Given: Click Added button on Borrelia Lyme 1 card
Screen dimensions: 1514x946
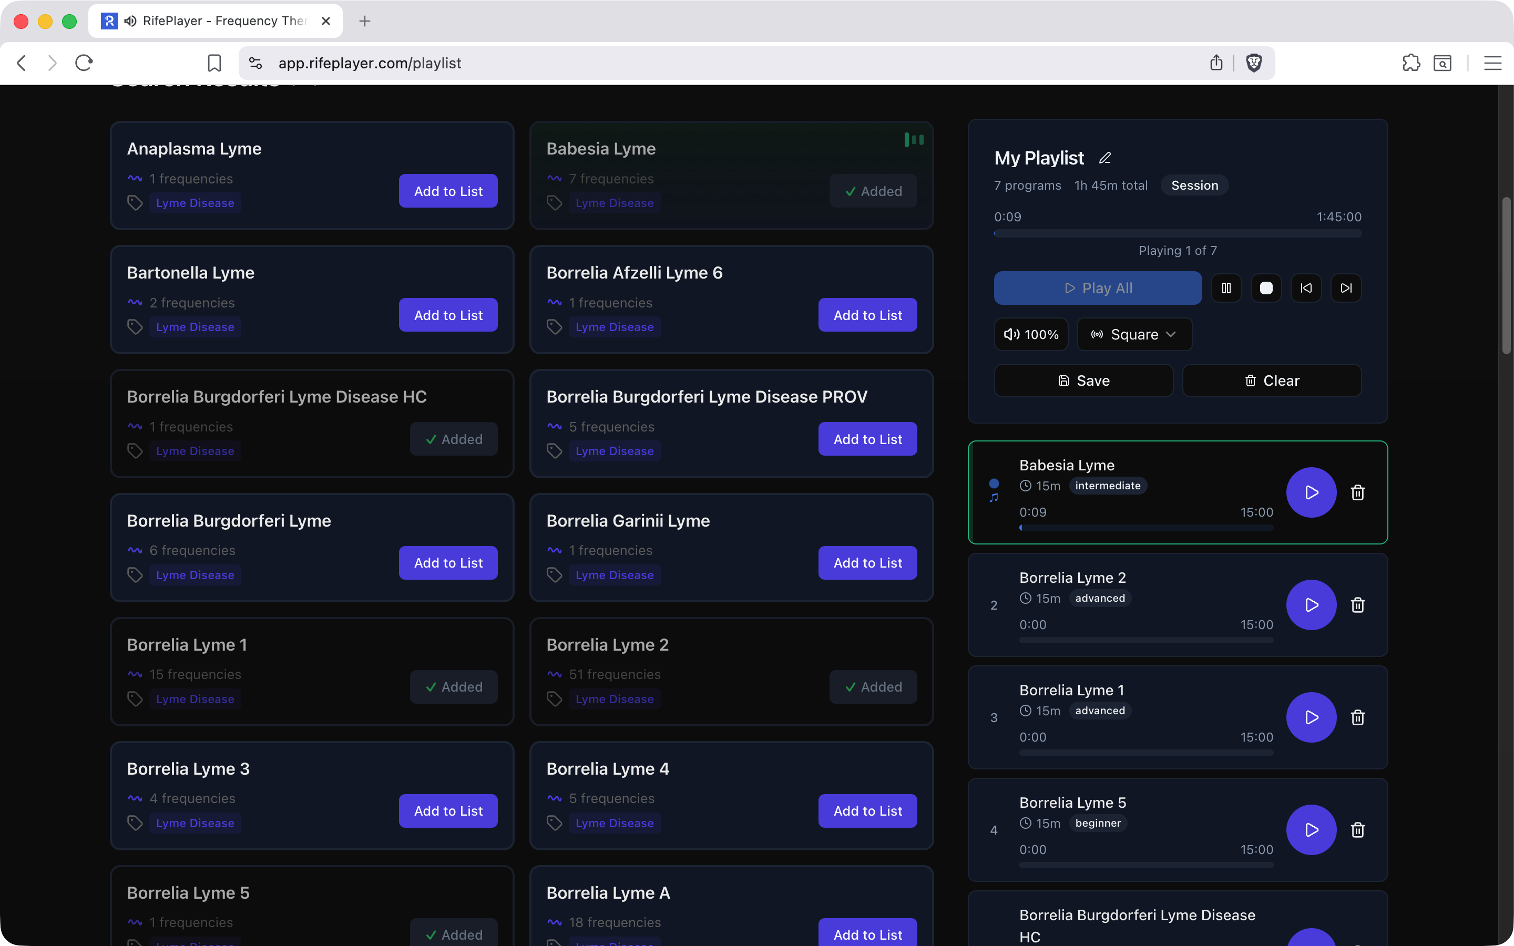Looking at the screenshot, I should [x=454, y=686].
